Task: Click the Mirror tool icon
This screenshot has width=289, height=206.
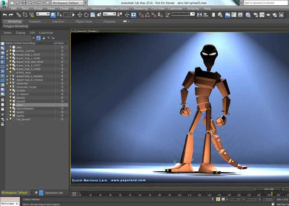Action: [199, 14]
